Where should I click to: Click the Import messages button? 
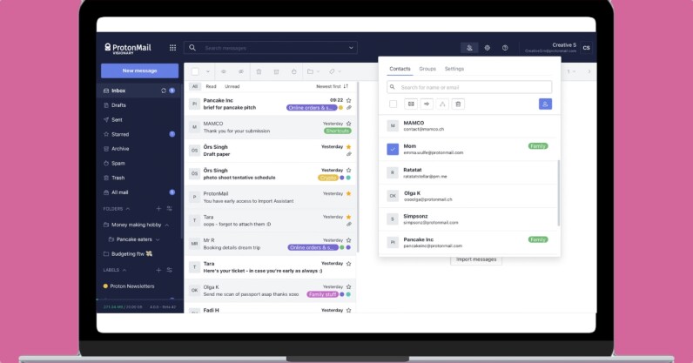[476, 259]
